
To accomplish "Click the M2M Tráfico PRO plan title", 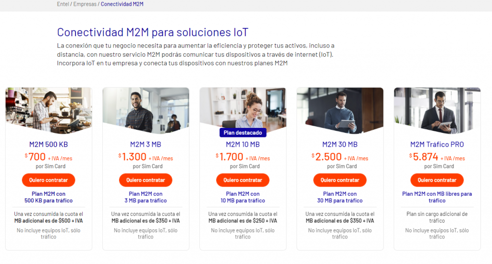I will [x=437, y=144].
